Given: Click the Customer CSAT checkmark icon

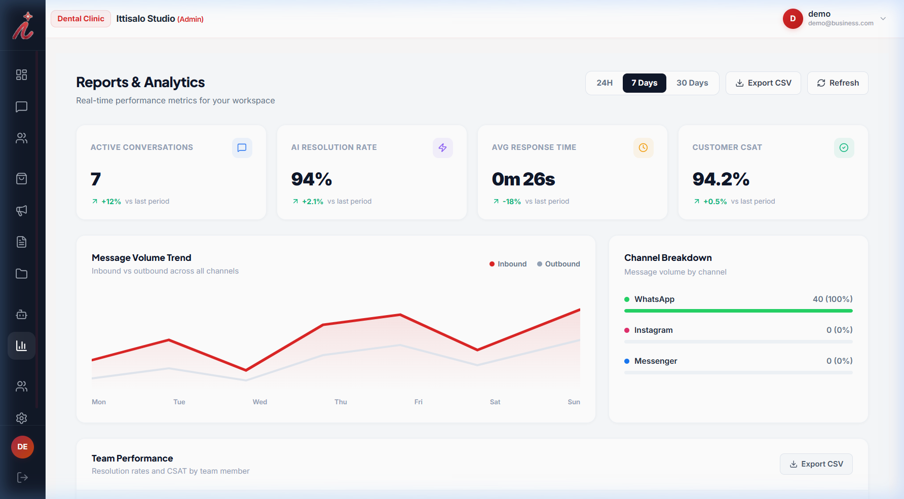Looking at the screenshot, I should coord(844,148).
